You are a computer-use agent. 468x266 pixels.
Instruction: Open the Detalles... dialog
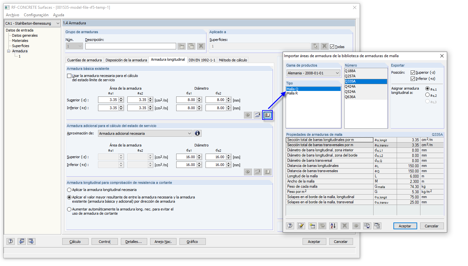[134, 242]
